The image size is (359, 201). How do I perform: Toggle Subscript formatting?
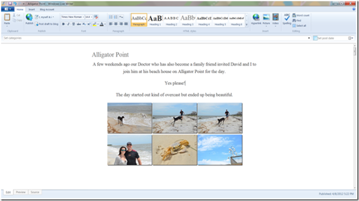[84, 24]
